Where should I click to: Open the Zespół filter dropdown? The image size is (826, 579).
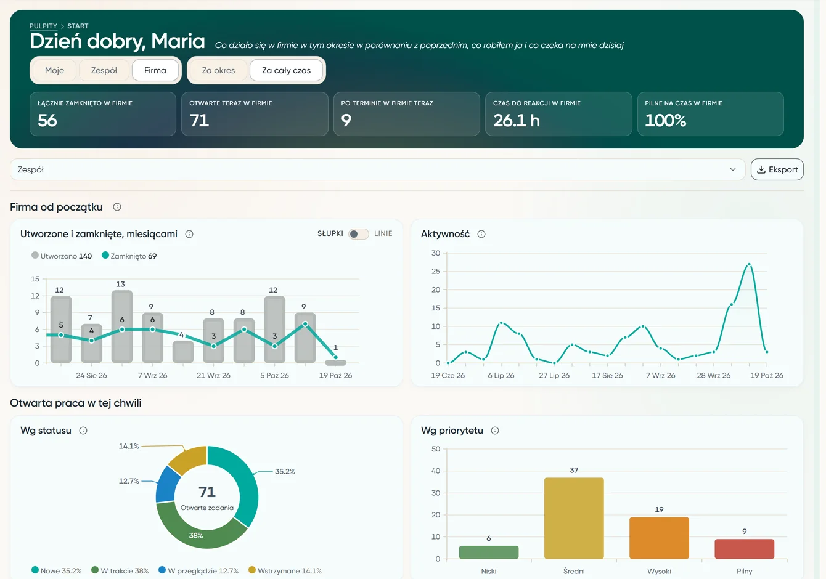[377, 169]
